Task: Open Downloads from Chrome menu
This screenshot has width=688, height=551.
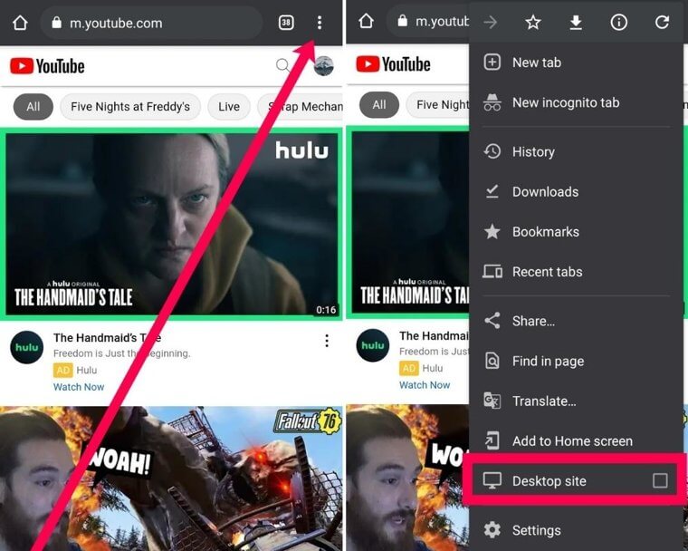Action: click(x=576, y=191)
